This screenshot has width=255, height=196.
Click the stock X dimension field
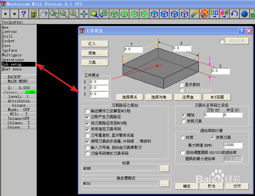tap(182, 48)
